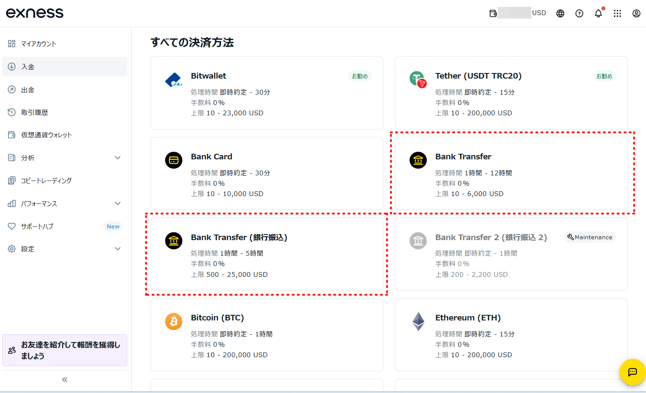This screenshot has width=646, height=393.
Task: Click the referral people icon in banner
Action: 12,350
